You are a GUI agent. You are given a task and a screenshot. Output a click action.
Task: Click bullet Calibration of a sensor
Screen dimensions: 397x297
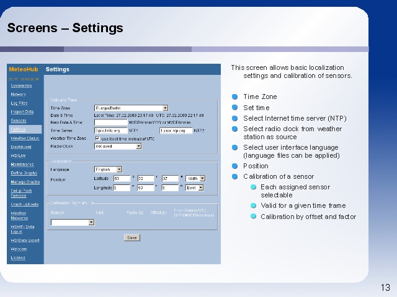[279, 176]
